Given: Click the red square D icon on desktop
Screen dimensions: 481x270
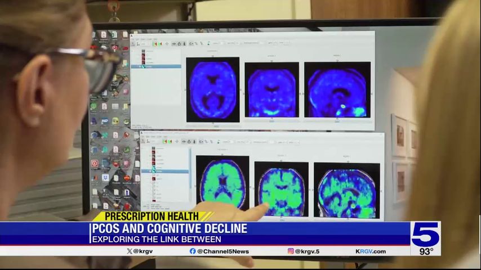Looking at the screenshot, I should point(95,164).
